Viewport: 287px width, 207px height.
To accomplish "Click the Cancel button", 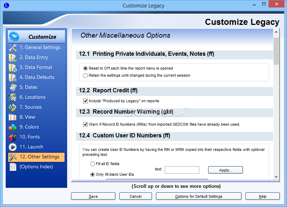I will [x=136, y=196].
